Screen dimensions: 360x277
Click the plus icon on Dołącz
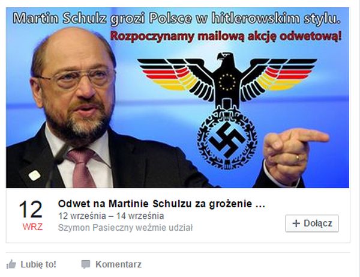(296, 223)
